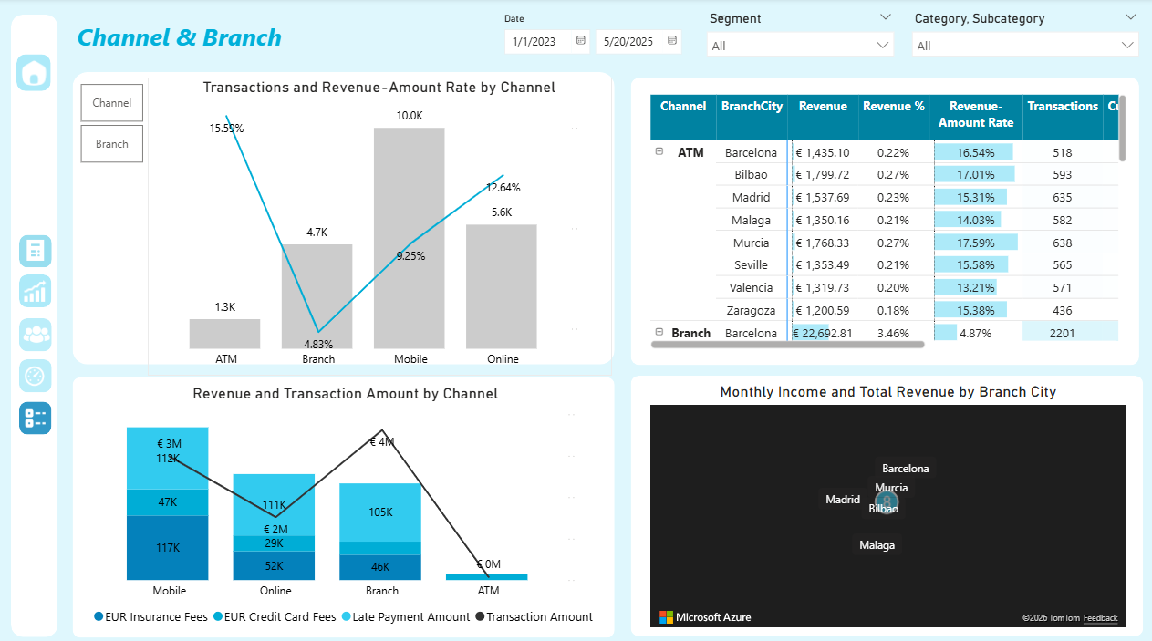
Task: Collapse the Branch row group in table
Action: pos(659,332)
